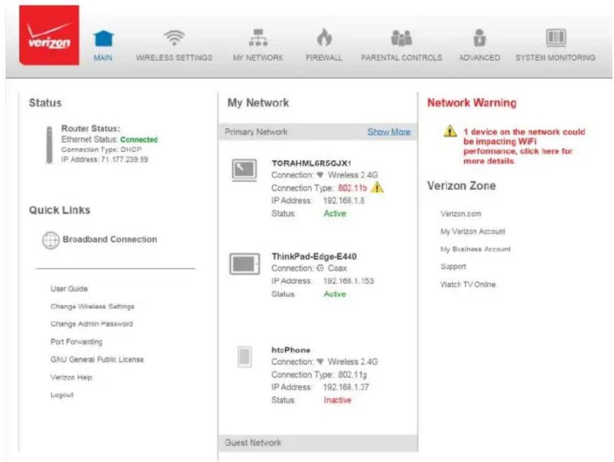Select the MAIN tab label
614x462 pixels.
tap(103, 57)
